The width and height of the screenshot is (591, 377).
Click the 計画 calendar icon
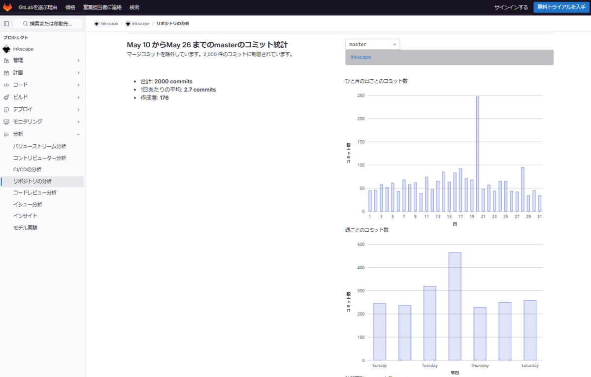(x=6, y=73)
